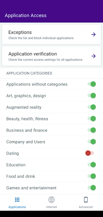Tap the Application Categories section header
103x217 pixels.
click(x=29, y=73)
